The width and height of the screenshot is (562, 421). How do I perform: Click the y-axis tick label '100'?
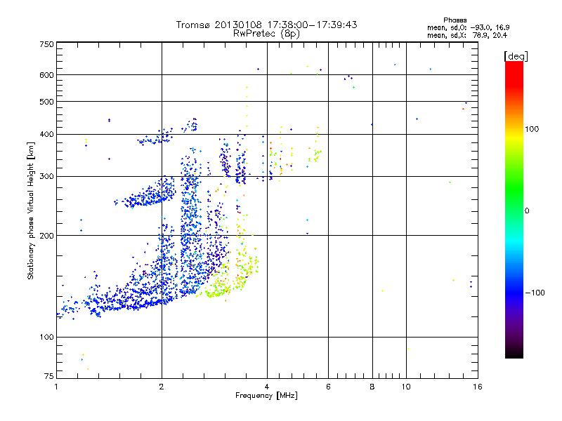click(46, 338)
